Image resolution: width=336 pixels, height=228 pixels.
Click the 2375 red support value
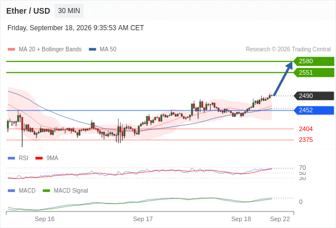coord(306,140)
